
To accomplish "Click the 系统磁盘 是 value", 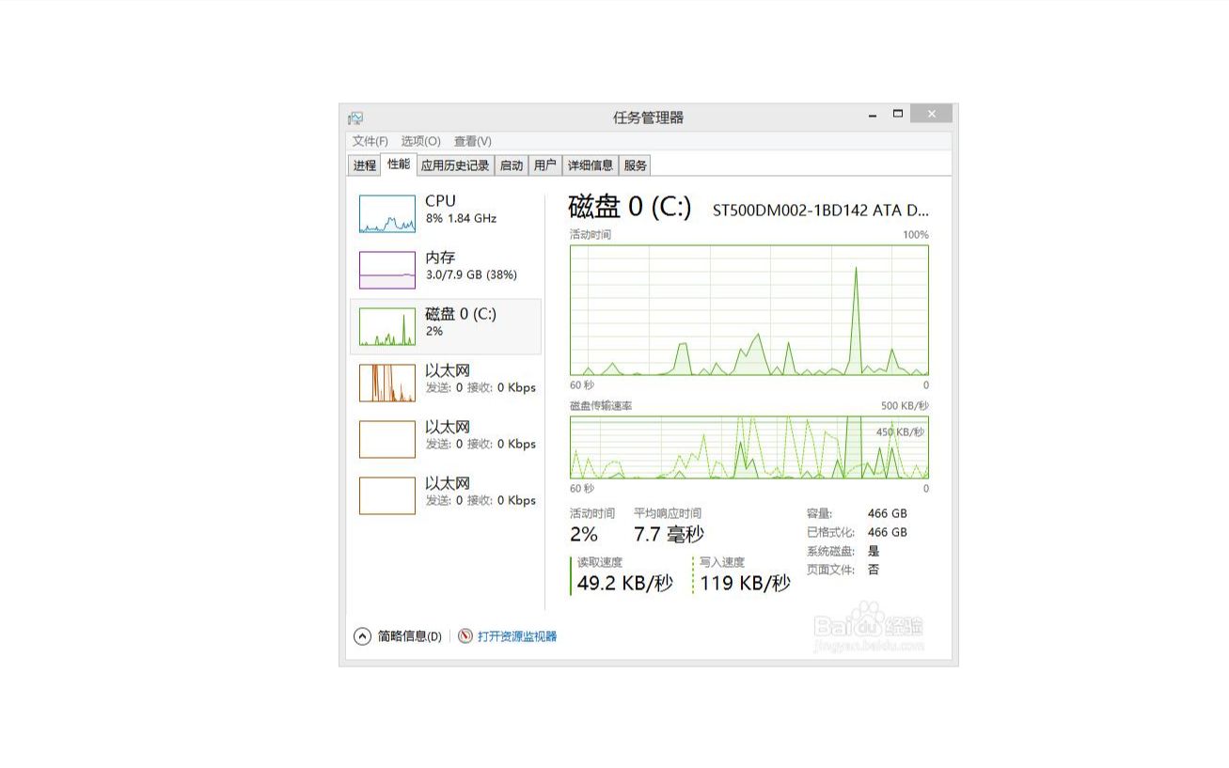I will [x=874, y=551].
